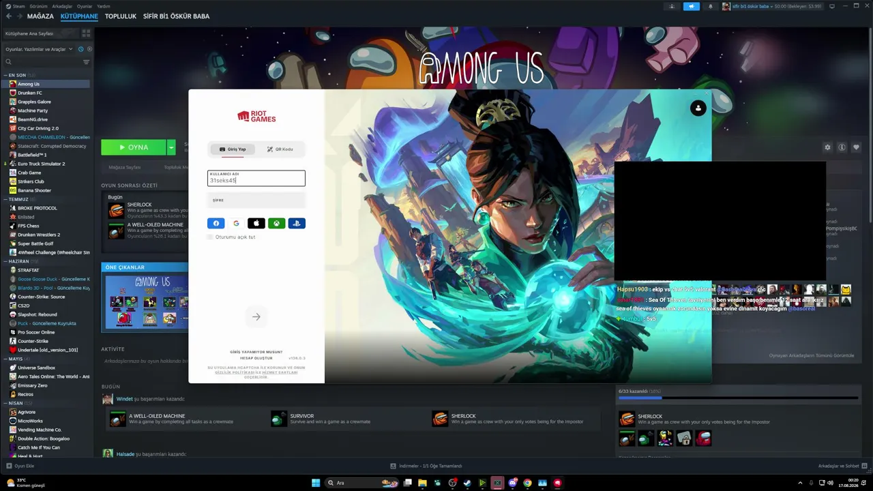Select Counter-Strike: Source in the list

coord(46,297)
